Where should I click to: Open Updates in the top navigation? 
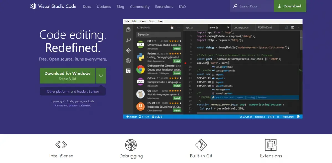pyautogui.click(x=104, y=7)
